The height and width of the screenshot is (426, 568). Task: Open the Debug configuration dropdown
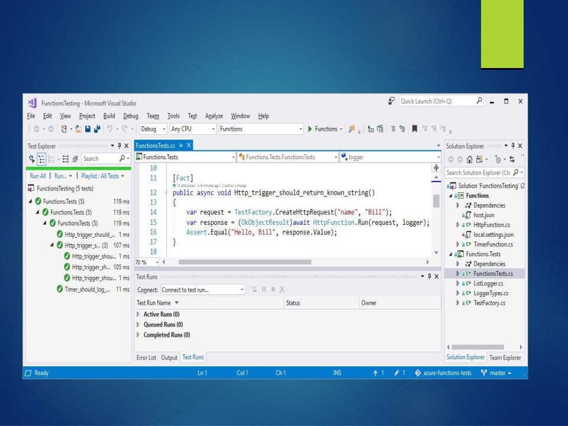pos(153,129)
